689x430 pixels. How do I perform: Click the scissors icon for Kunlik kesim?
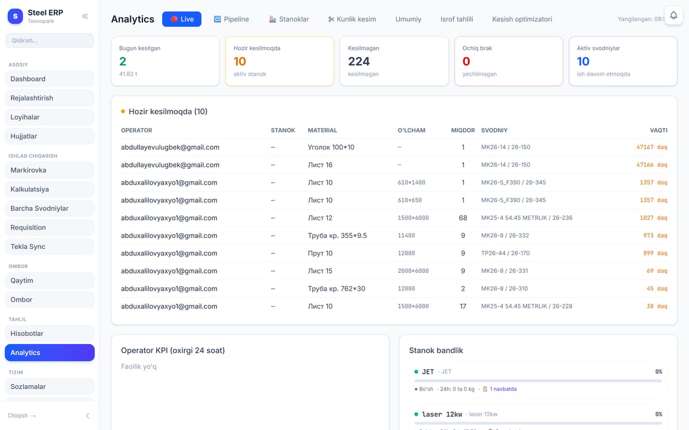pyautogui.click(x=331, y=19)
